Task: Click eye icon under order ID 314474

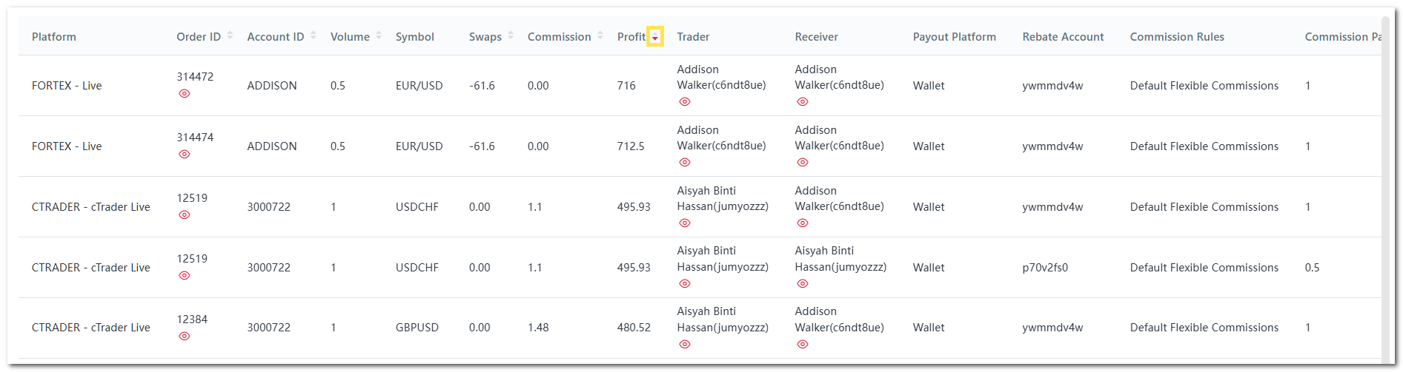Action: (185, 155)
